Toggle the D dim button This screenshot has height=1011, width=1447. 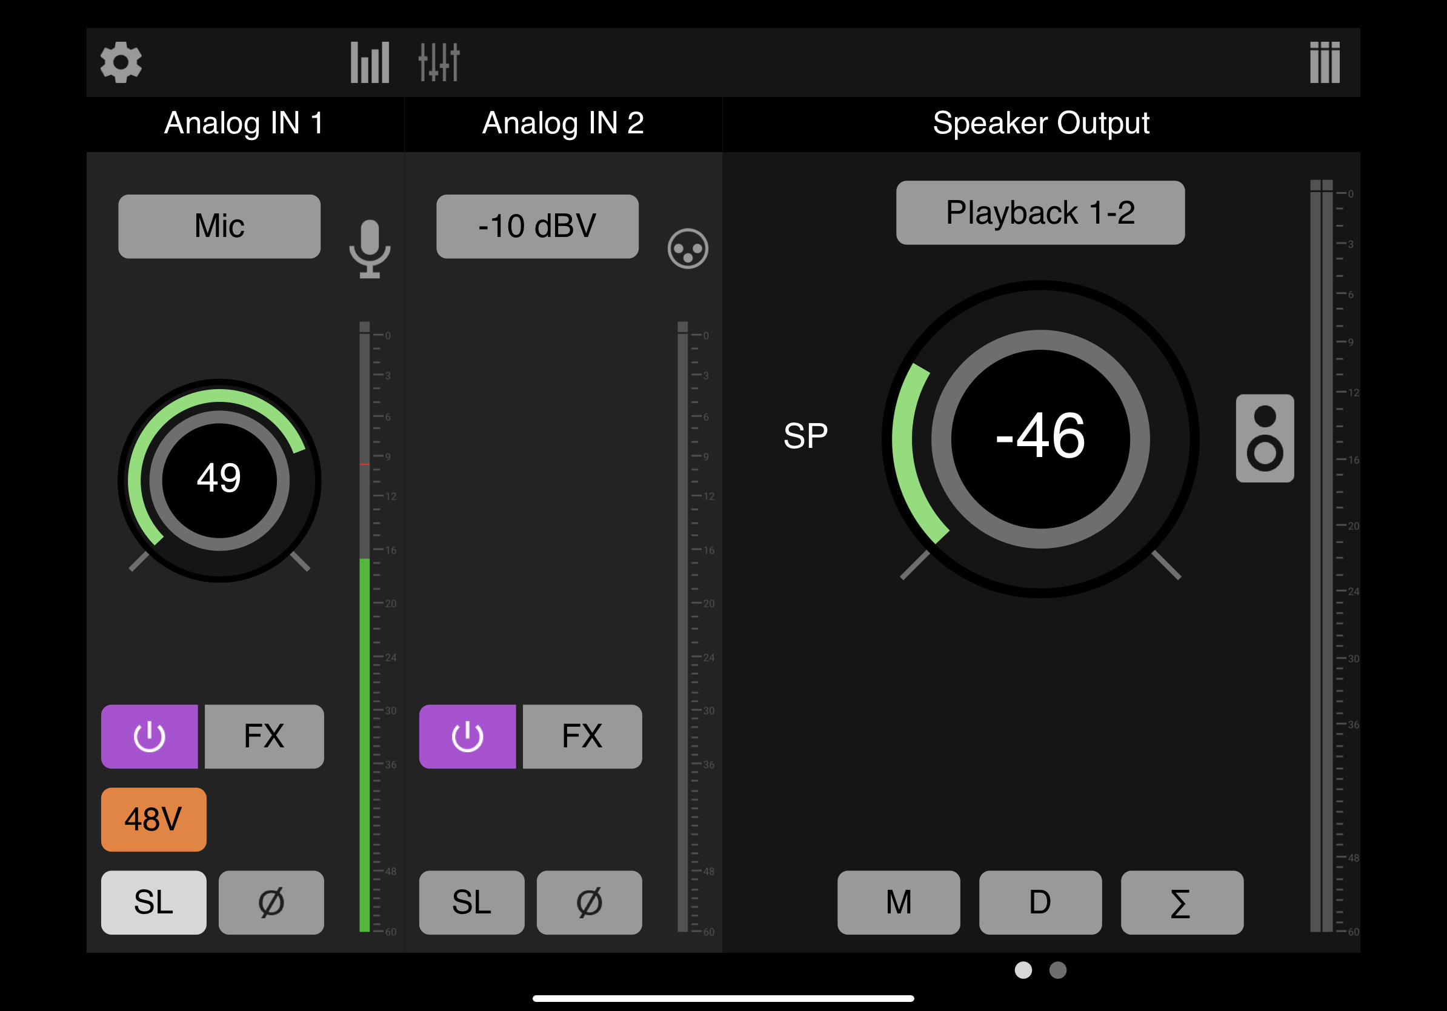tap(1040, 903)
